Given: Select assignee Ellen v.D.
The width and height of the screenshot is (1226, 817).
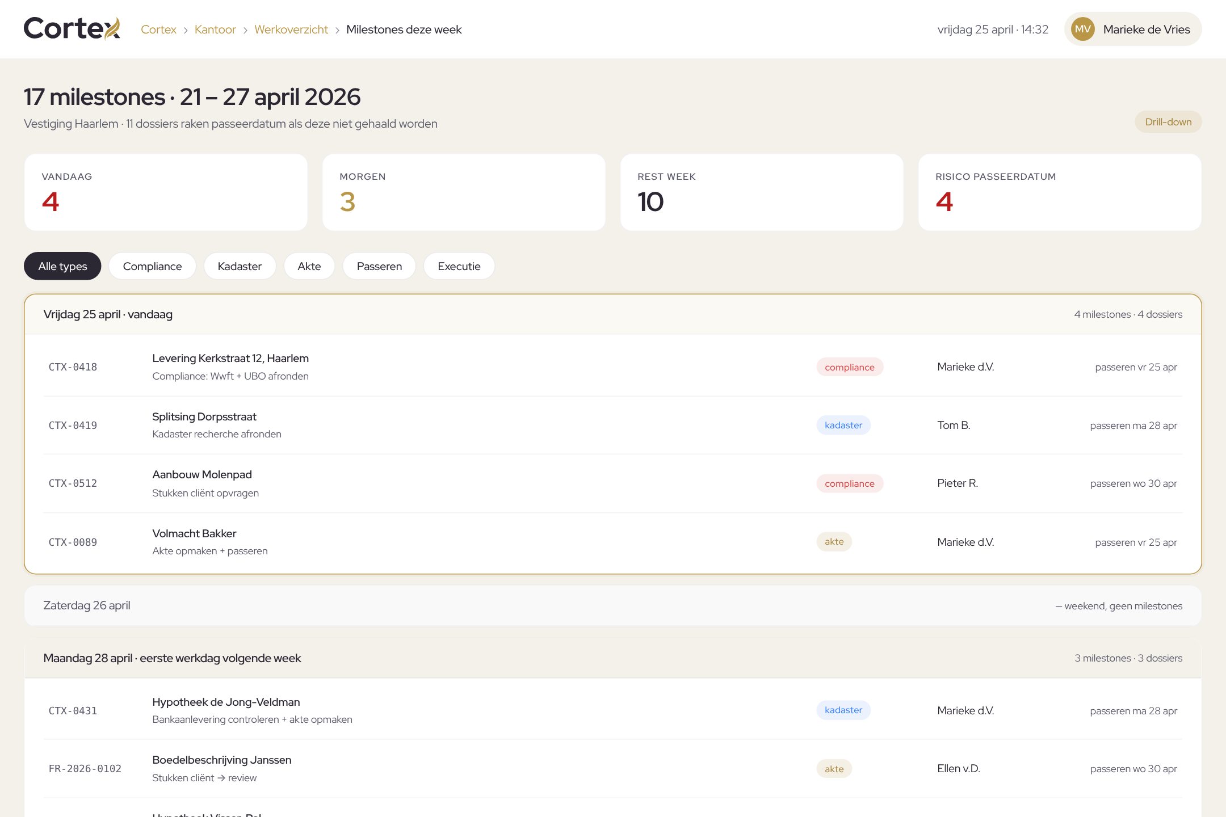Looking at the screenshot, I should (x=959, y=768).
